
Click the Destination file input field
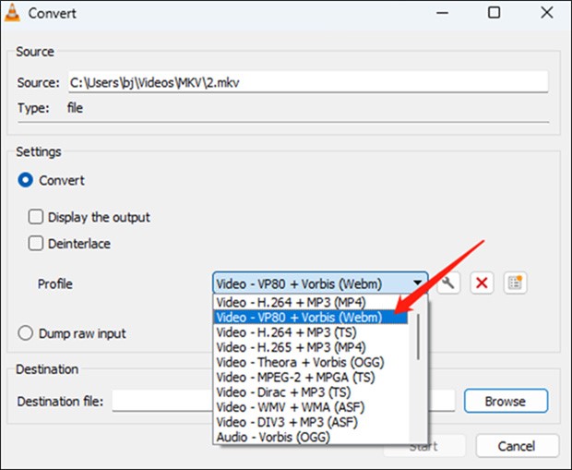pyautogui.click(x=283, y=401)
